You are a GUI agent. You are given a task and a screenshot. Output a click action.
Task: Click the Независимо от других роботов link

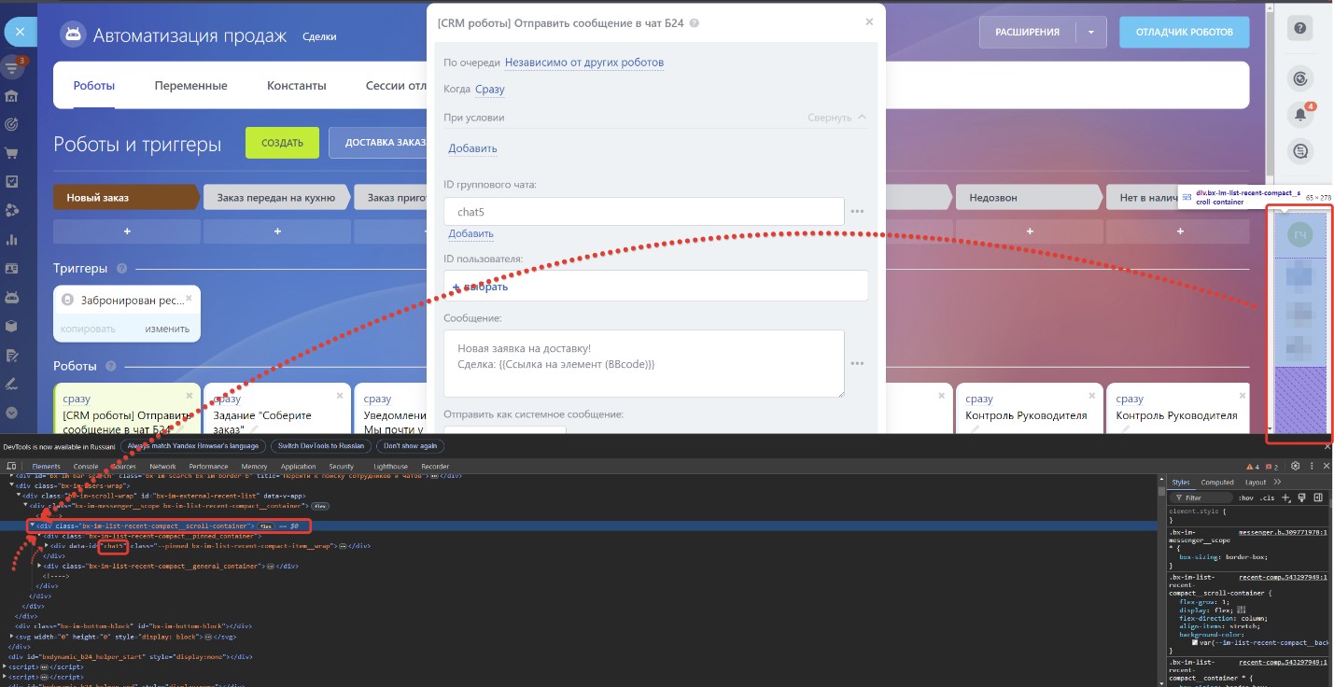coord(584,63)
